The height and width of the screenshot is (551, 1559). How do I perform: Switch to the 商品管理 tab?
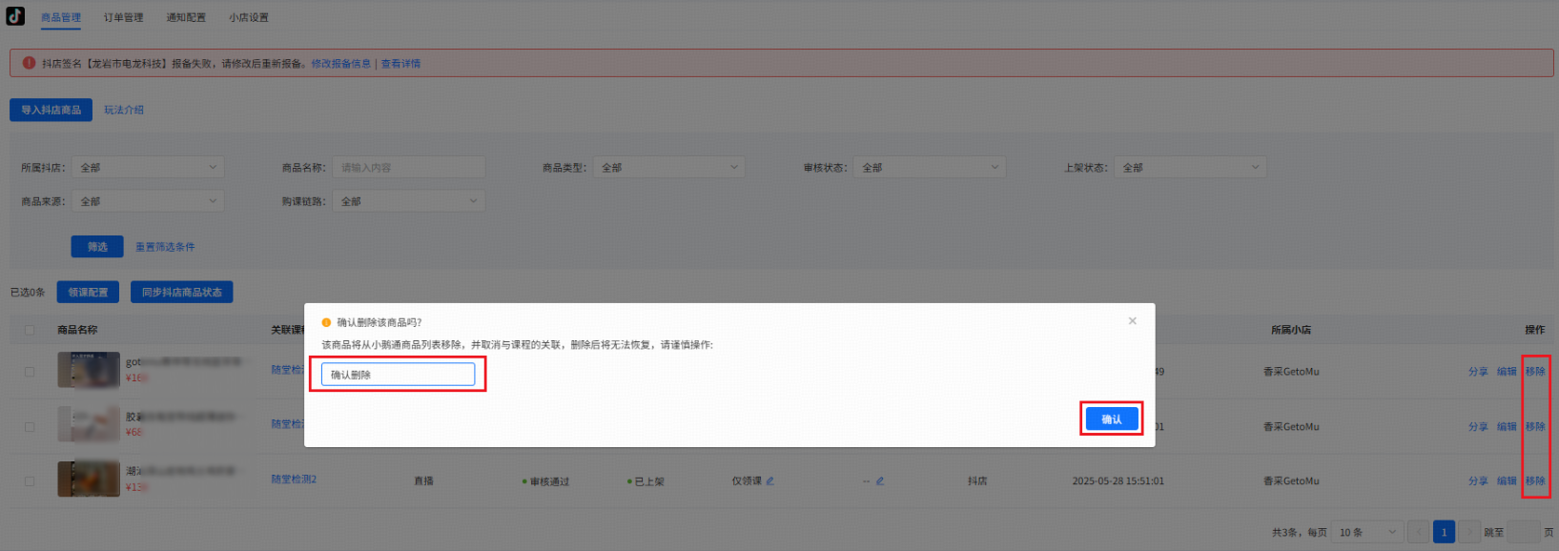coord(61,17)
